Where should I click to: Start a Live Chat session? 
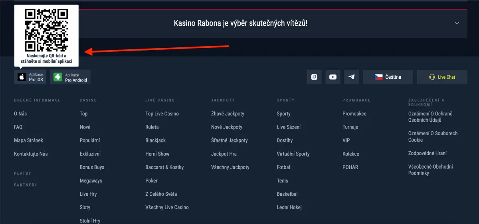pos(442,77)
